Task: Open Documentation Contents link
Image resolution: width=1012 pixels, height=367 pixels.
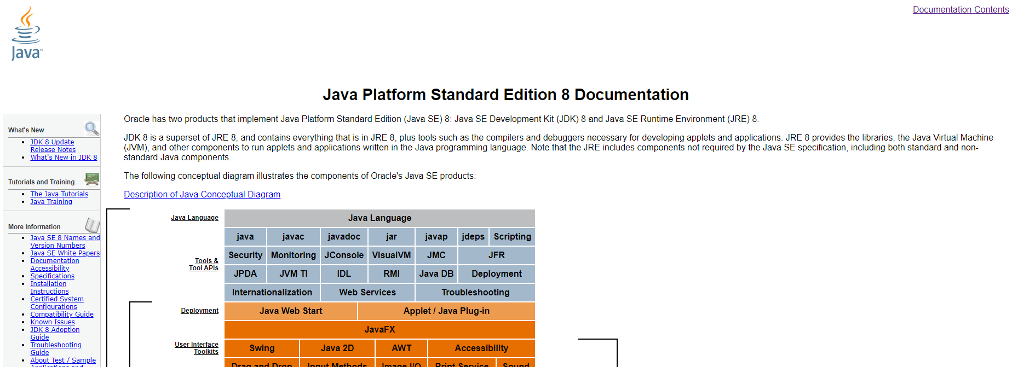Action: [961, 9]
